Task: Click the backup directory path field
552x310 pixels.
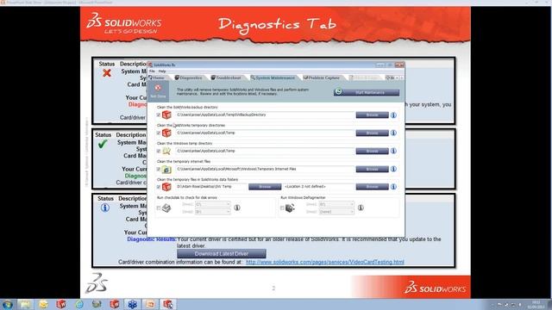Action: 265,115
